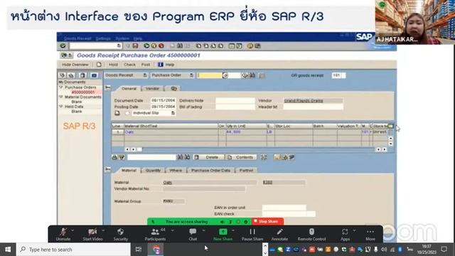Click the speaker volume icon in system tray
455x256 pixels.
[384, 250]
